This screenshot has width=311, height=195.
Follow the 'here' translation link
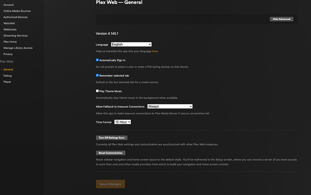click(155, 51)
